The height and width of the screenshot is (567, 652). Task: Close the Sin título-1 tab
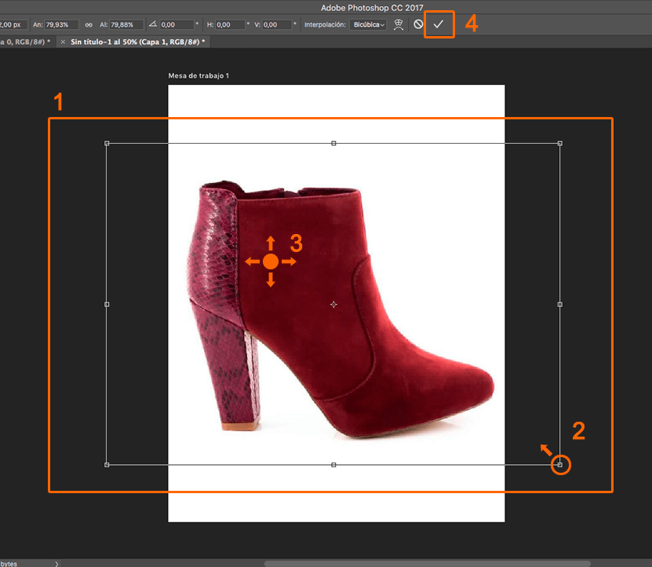tap(63, 41)
